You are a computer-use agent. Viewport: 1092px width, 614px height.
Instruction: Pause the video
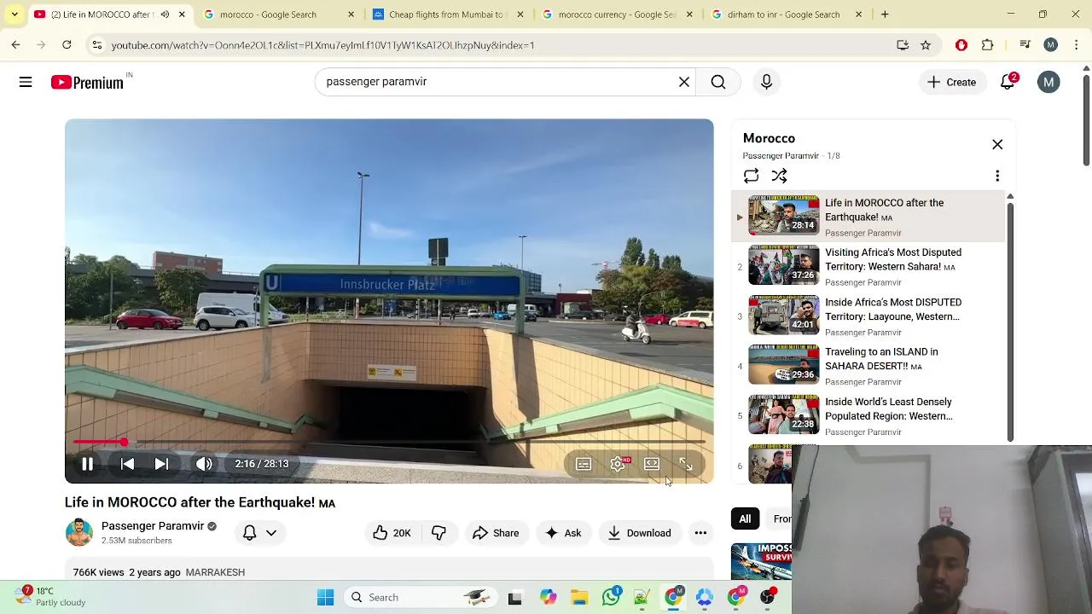(x=87, y=464)
